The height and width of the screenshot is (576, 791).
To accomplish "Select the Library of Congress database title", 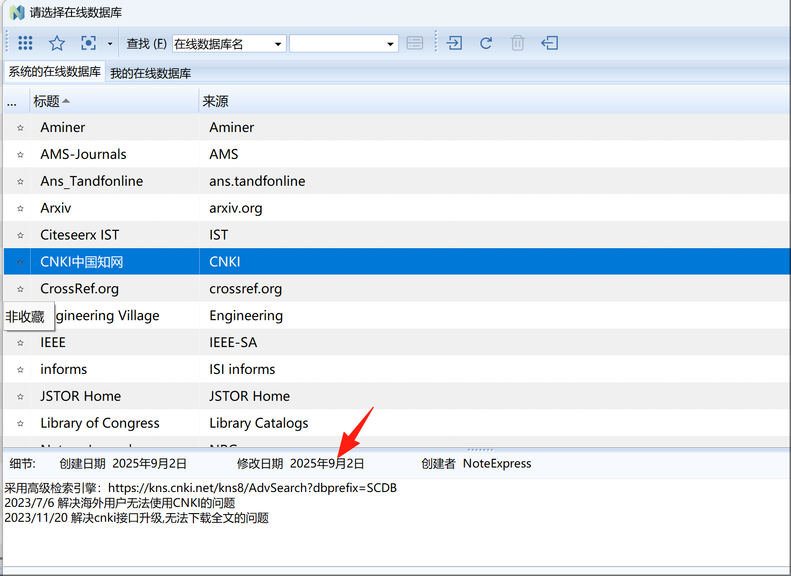I will 100,423.
